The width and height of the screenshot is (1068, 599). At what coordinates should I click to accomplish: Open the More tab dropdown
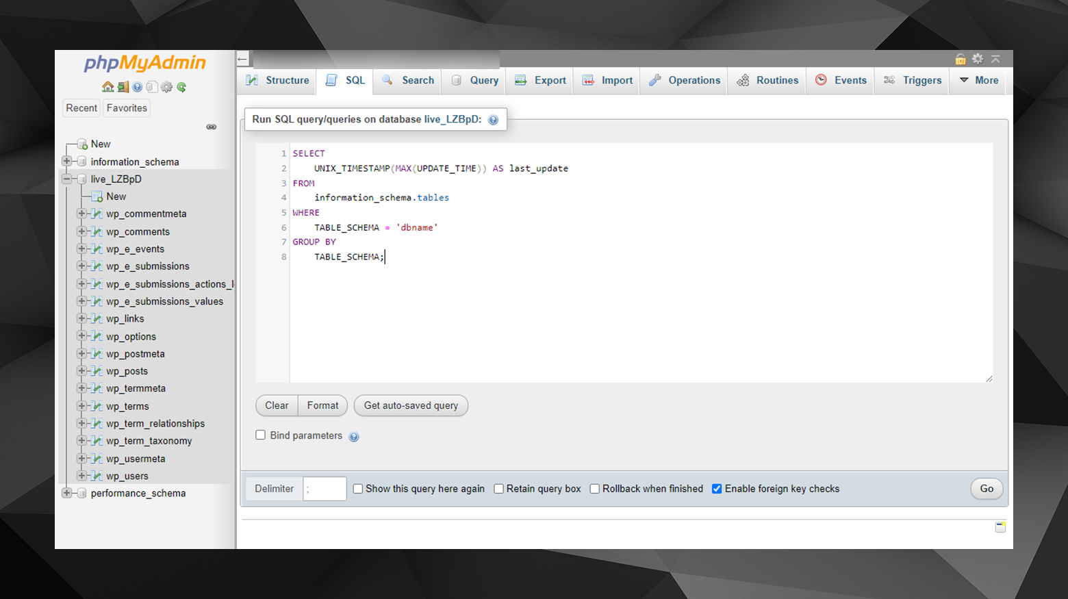979,80
